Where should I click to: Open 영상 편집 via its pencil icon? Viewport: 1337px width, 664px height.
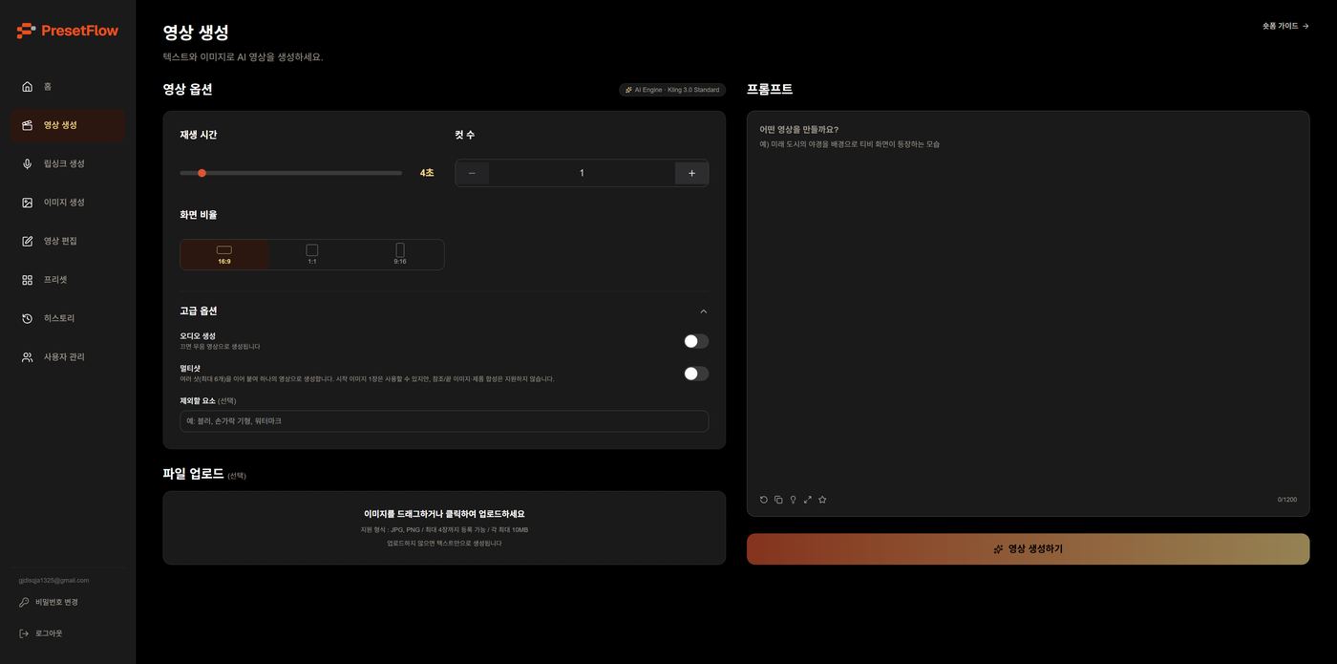(27, 241)
